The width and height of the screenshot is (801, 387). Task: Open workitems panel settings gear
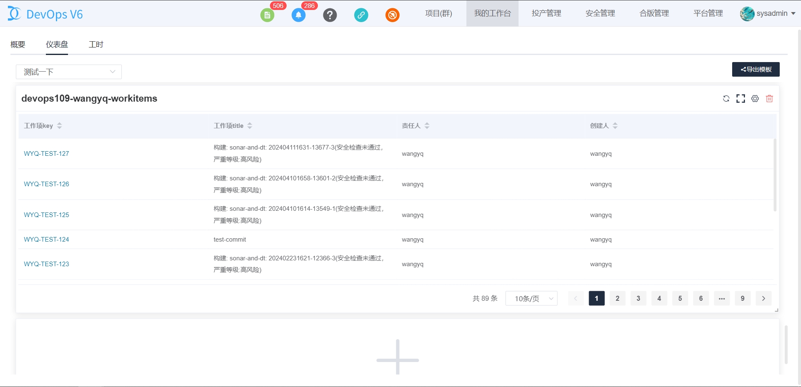tap(755, 99)
